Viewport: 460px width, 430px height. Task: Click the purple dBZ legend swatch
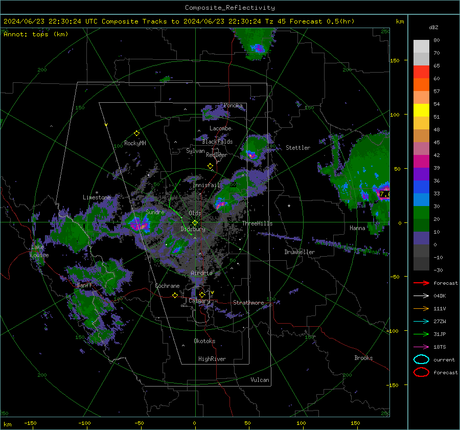[421, 174]
